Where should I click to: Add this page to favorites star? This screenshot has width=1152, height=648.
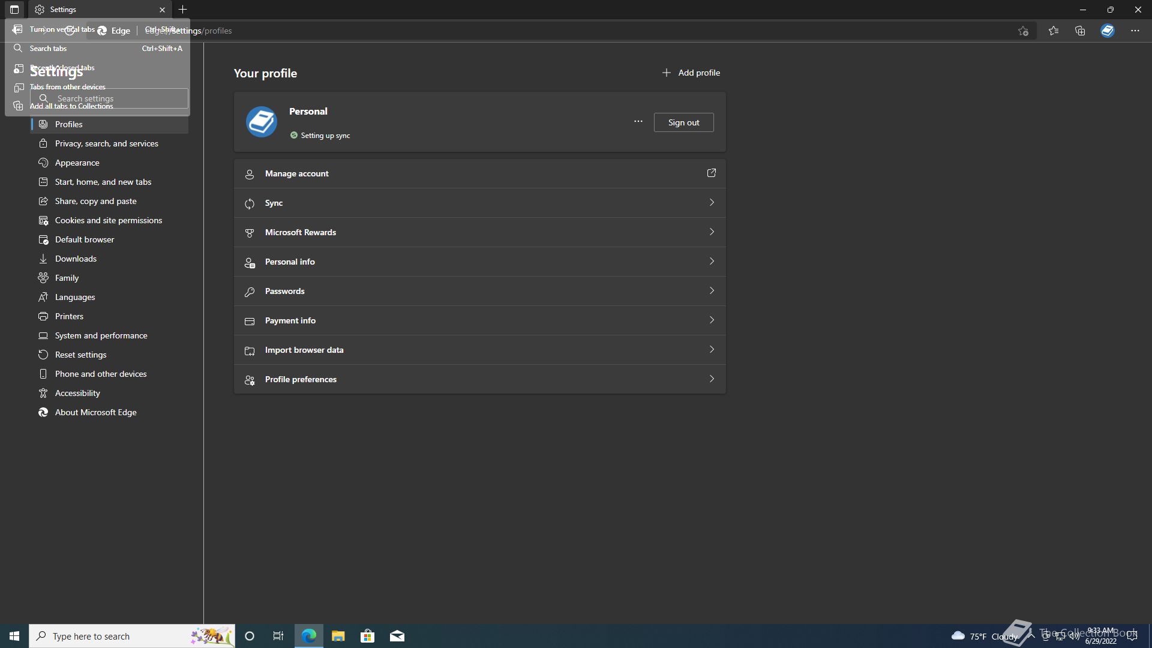click(x=1023, y=31)
